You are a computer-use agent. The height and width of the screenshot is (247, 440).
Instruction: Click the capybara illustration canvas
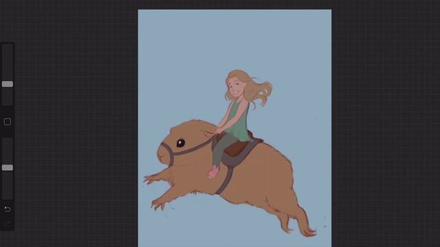coord(234,128)
